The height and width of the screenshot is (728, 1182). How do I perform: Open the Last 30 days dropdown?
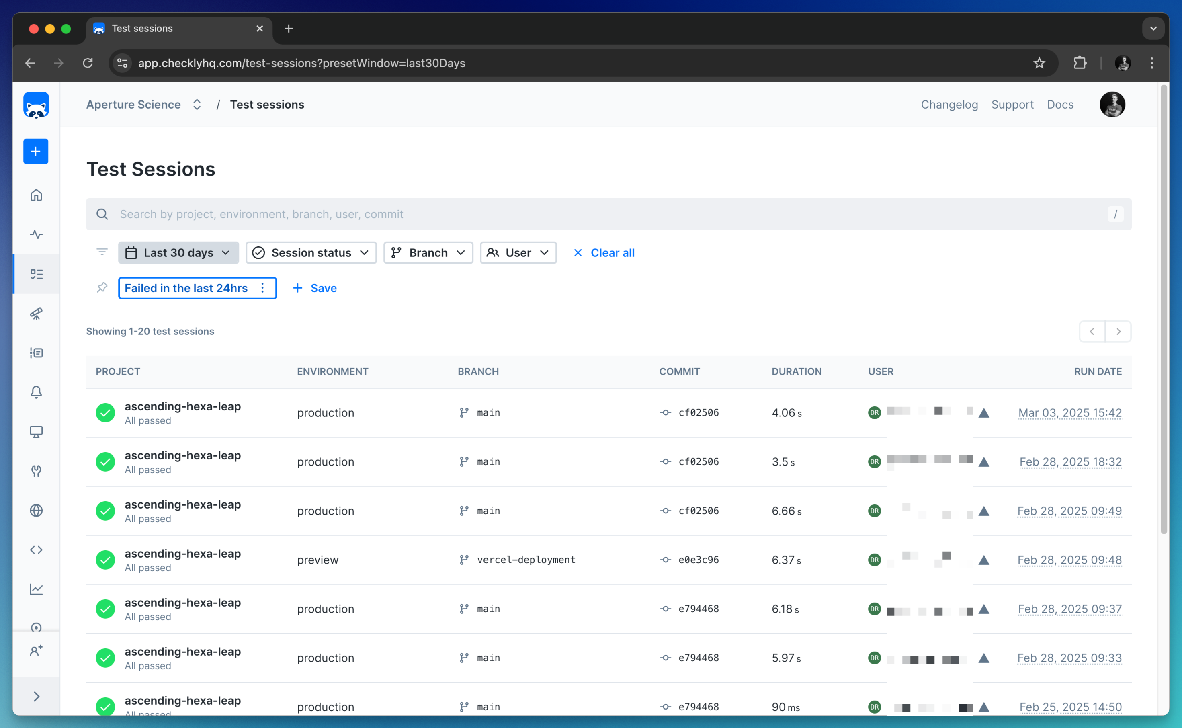click(178, 253)
